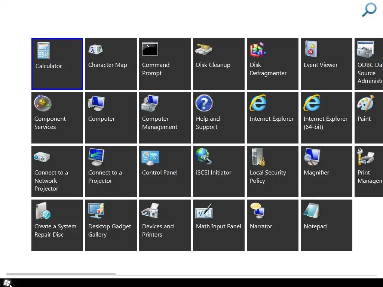Click the Windows Start logo in taskbar
383x287 pixels.
pyautogui.click(x=7, y=283)
